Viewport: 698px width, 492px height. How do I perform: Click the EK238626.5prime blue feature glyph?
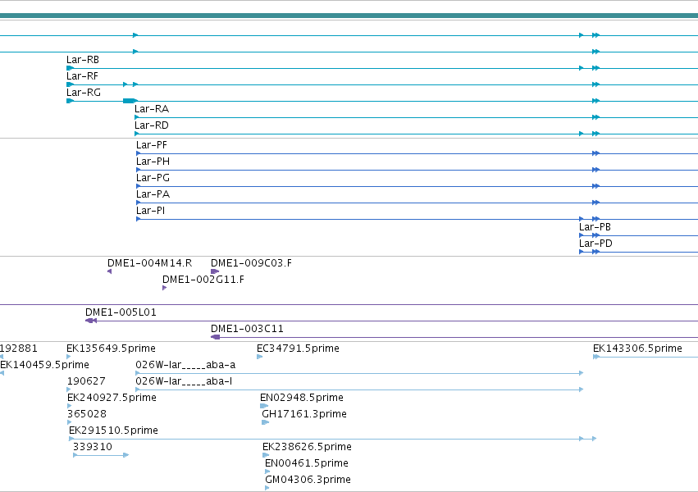[266, 455]
